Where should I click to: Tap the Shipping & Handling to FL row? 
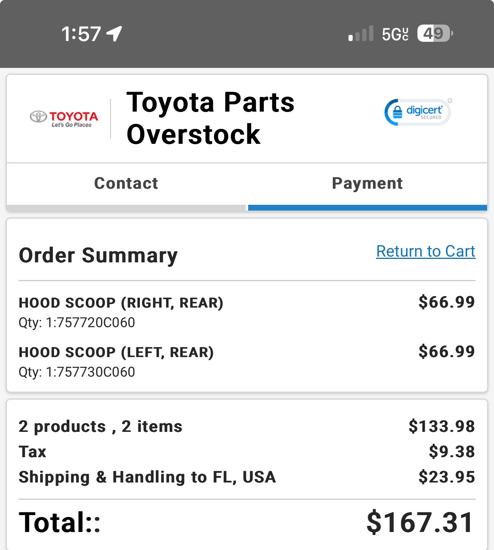[247, 477]
